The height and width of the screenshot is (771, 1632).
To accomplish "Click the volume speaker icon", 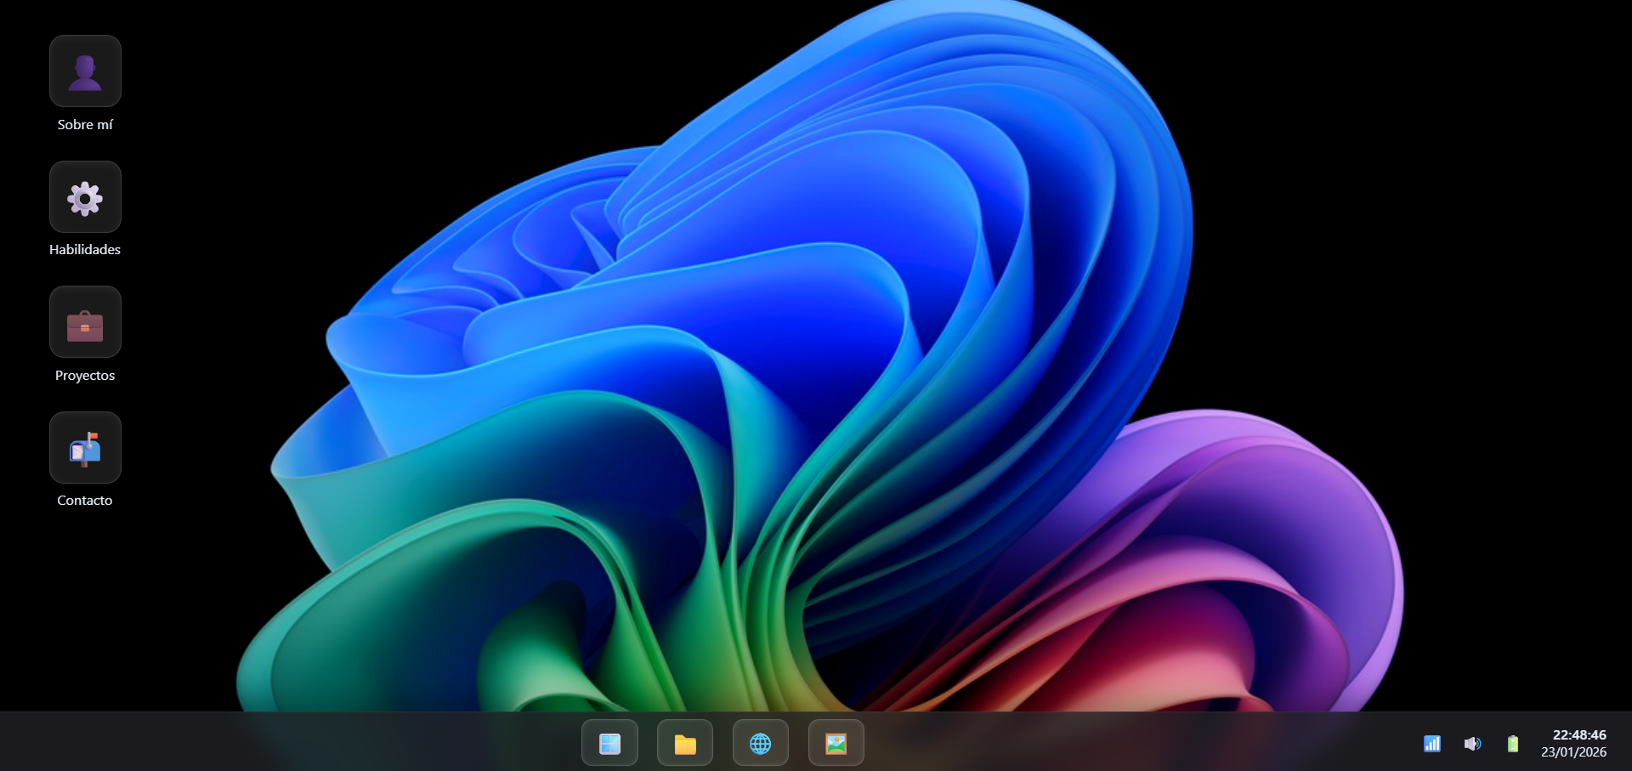I will tap(1472, 744).
